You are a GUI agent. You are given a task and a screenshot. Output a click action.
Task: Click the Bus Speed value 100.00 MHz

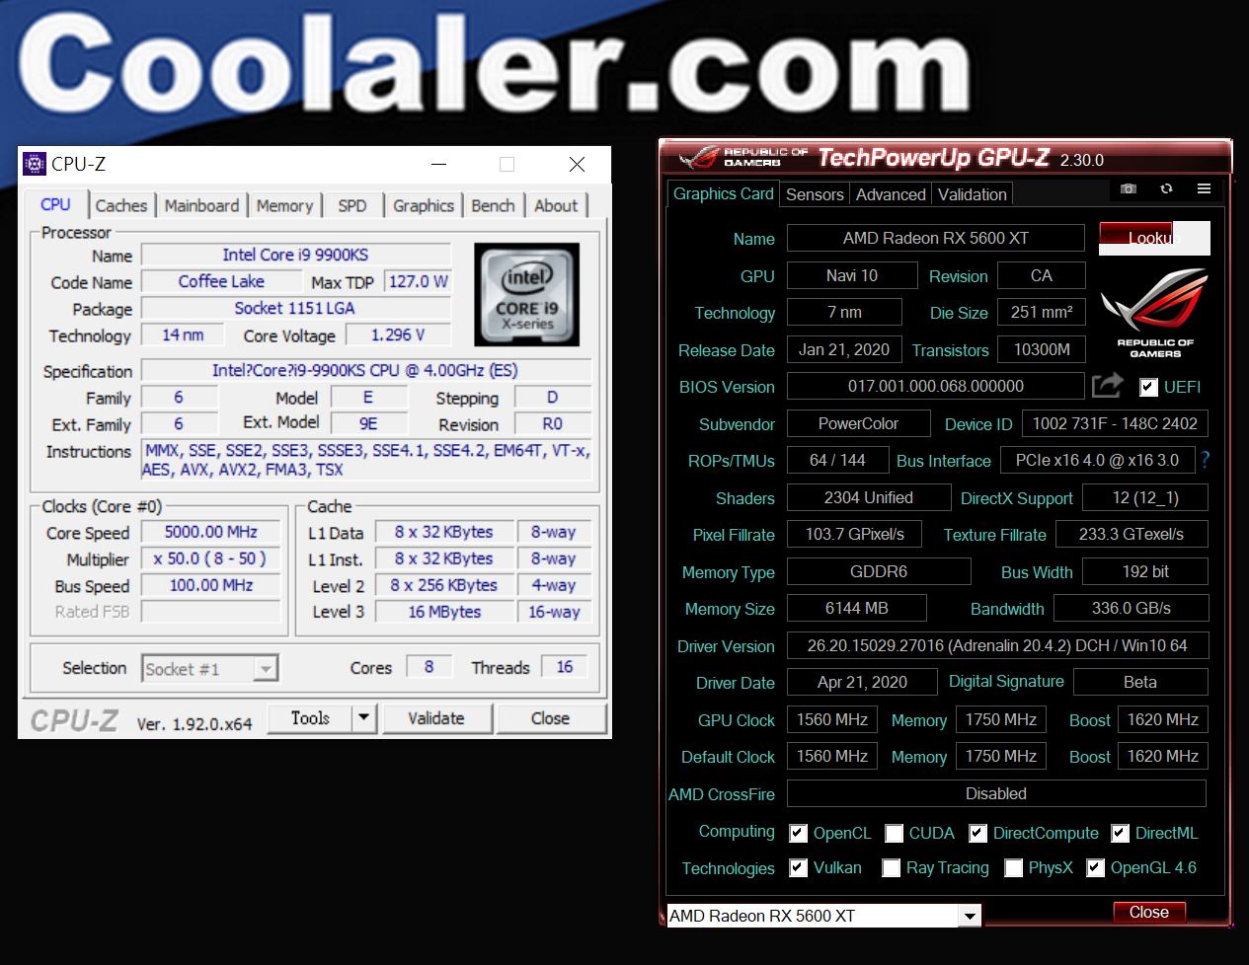click(x=210, y=585)
